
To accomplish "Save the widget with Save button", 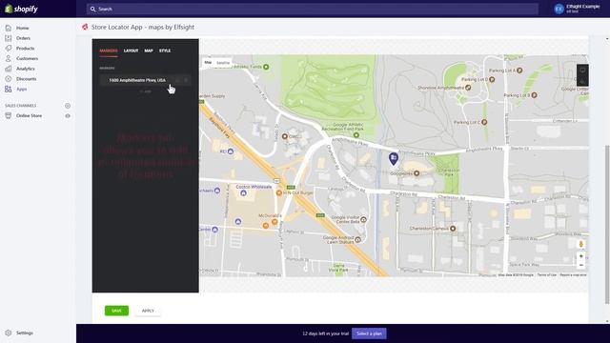I will point(116,311).
